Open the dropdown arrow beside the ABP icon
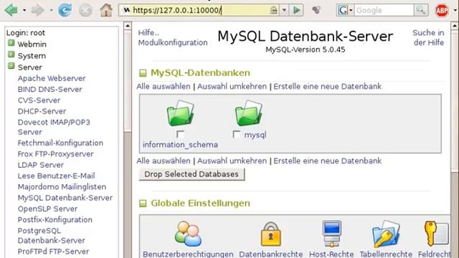459x258 pixels. point(455,10)
